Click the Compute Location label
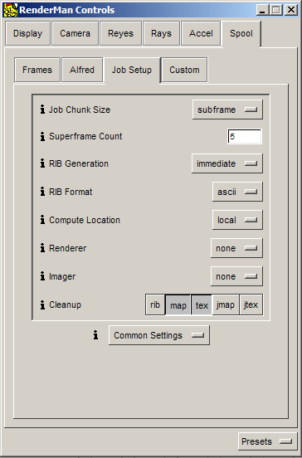 85,220
